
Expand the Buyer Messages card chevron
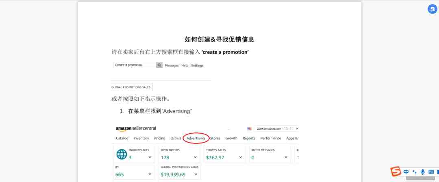286,157
